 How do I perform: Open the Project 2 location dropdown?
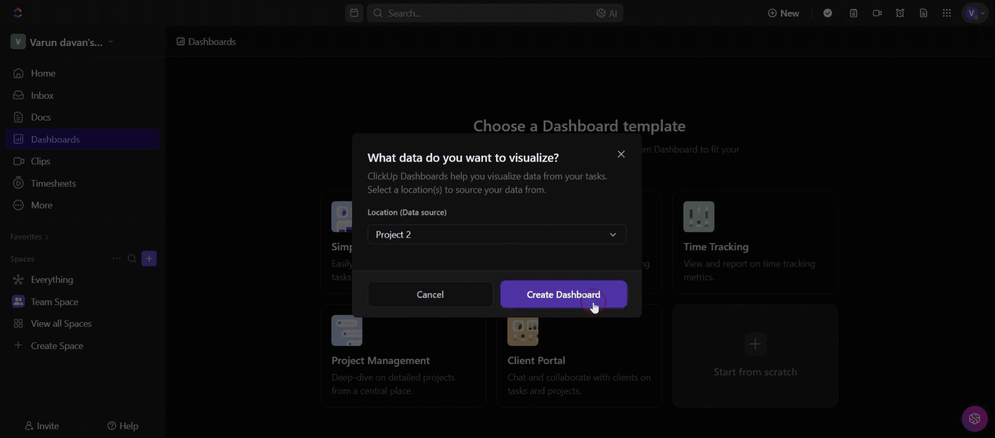[x=496, y=235]
